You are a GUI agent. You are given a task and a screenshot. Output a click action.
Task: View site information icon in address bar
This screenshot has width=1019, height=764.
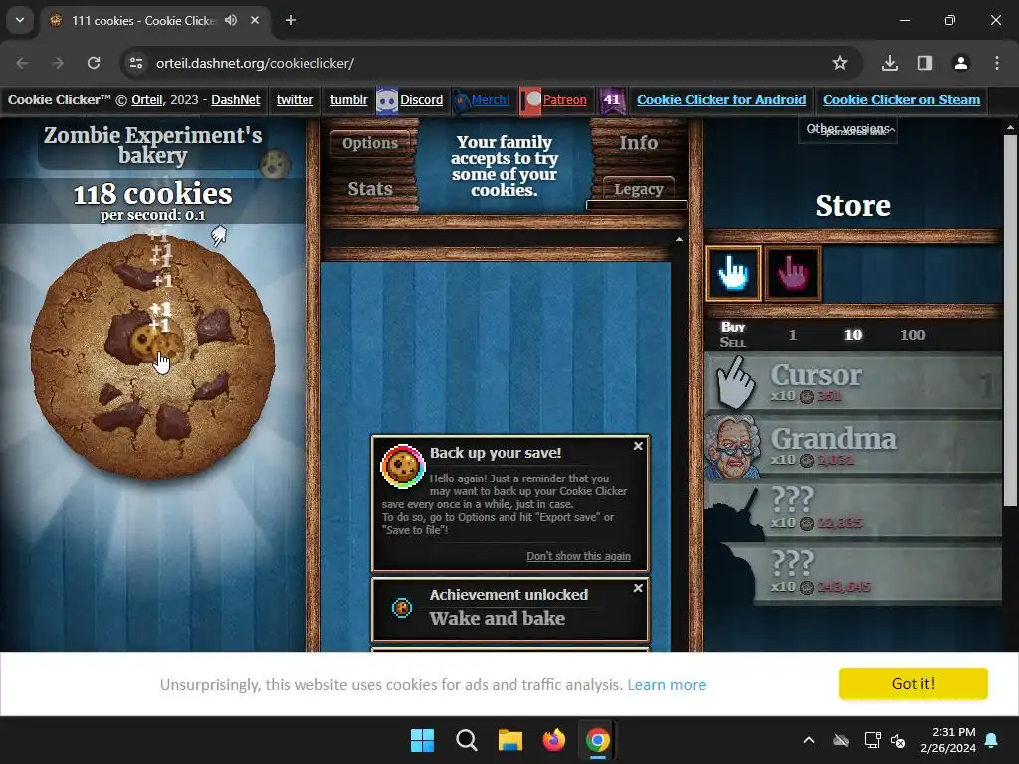(x=136, y=63)
